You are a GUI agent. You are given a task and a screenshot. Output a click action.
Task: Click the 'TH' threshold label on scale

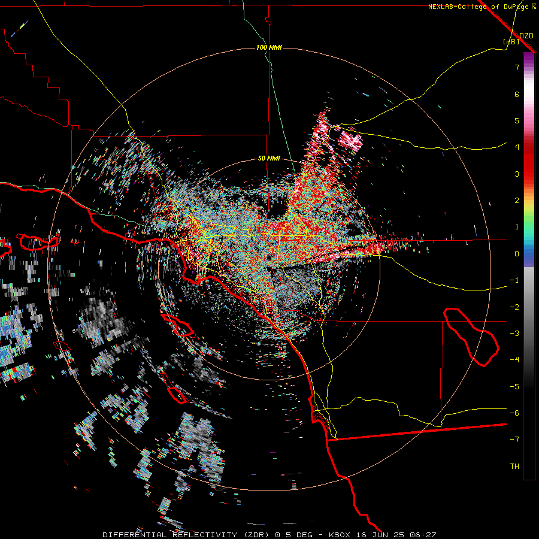coord(514,467)
